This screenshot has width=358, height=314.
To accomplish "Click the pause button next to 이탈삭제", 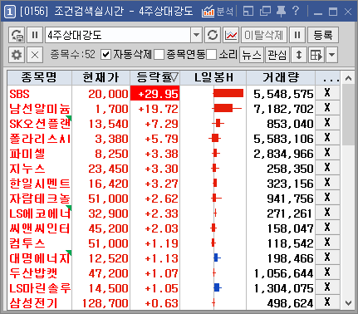I will coord(297,35).
